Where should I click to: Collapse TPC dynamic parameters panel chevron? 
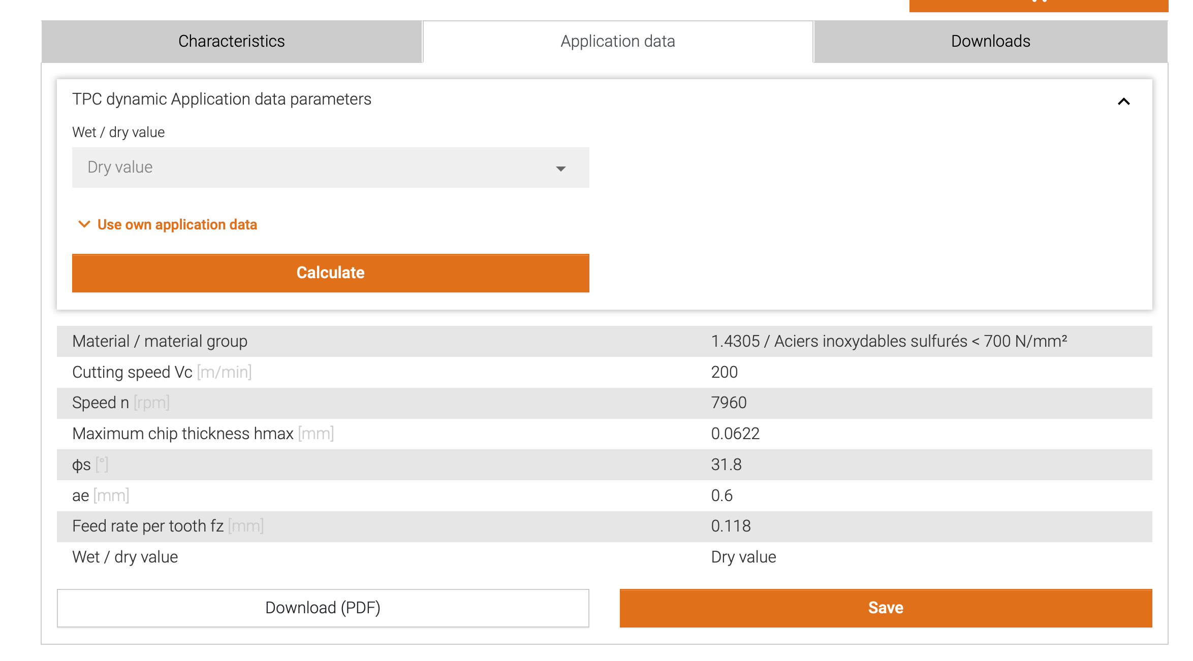(x=1123, y=102)
